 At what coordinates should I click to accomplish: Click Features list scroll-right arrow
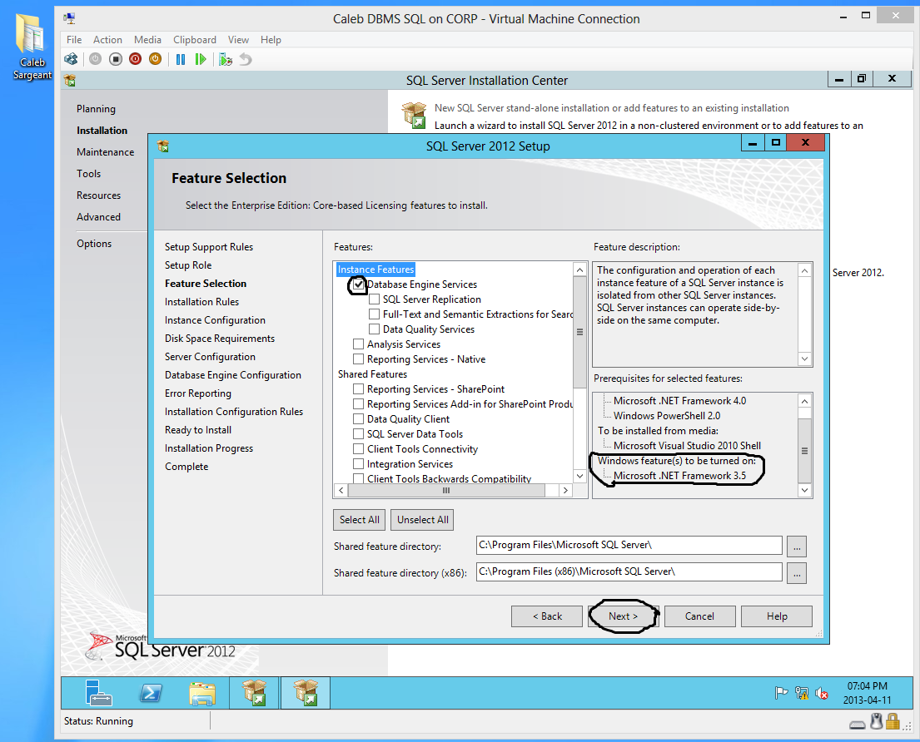pyautogui.click(x=565, y=491)
